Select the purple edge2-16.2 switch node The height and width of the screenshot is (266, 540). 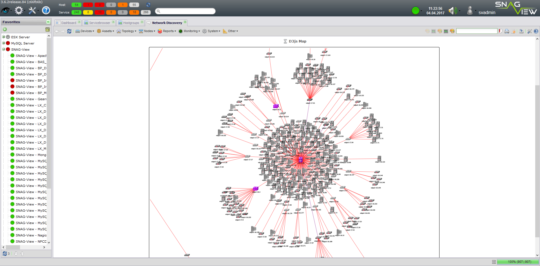(276, 106)
